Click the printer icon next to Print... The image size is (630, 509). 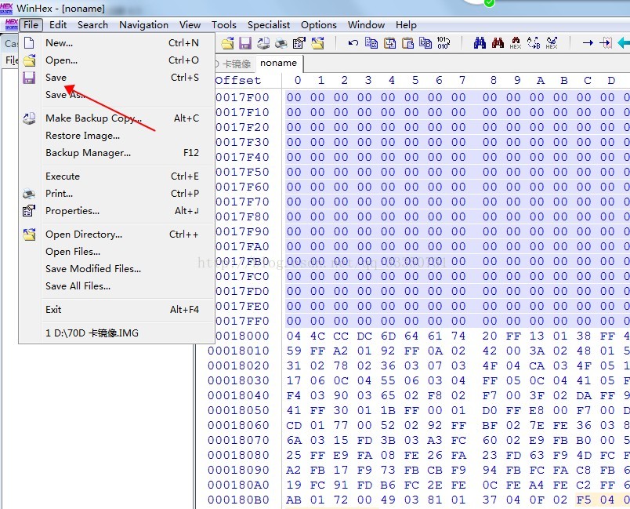[29, 194]
